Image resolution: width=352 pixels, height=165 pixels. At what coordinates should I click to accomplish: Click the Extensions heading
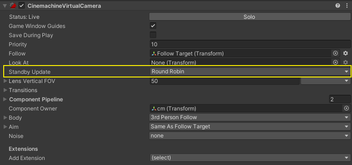click(23, 149)
